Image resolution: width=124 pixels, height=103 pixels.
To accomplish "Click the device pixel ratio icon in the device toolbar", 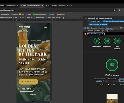I will pos(34,18).
